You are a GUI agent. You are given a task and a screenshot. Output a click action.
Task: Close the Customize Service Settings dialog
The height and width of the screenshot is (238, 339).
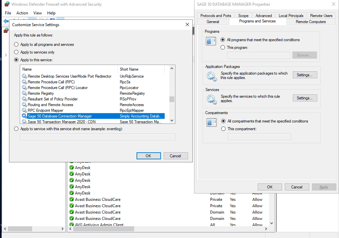tap(187, 25)
